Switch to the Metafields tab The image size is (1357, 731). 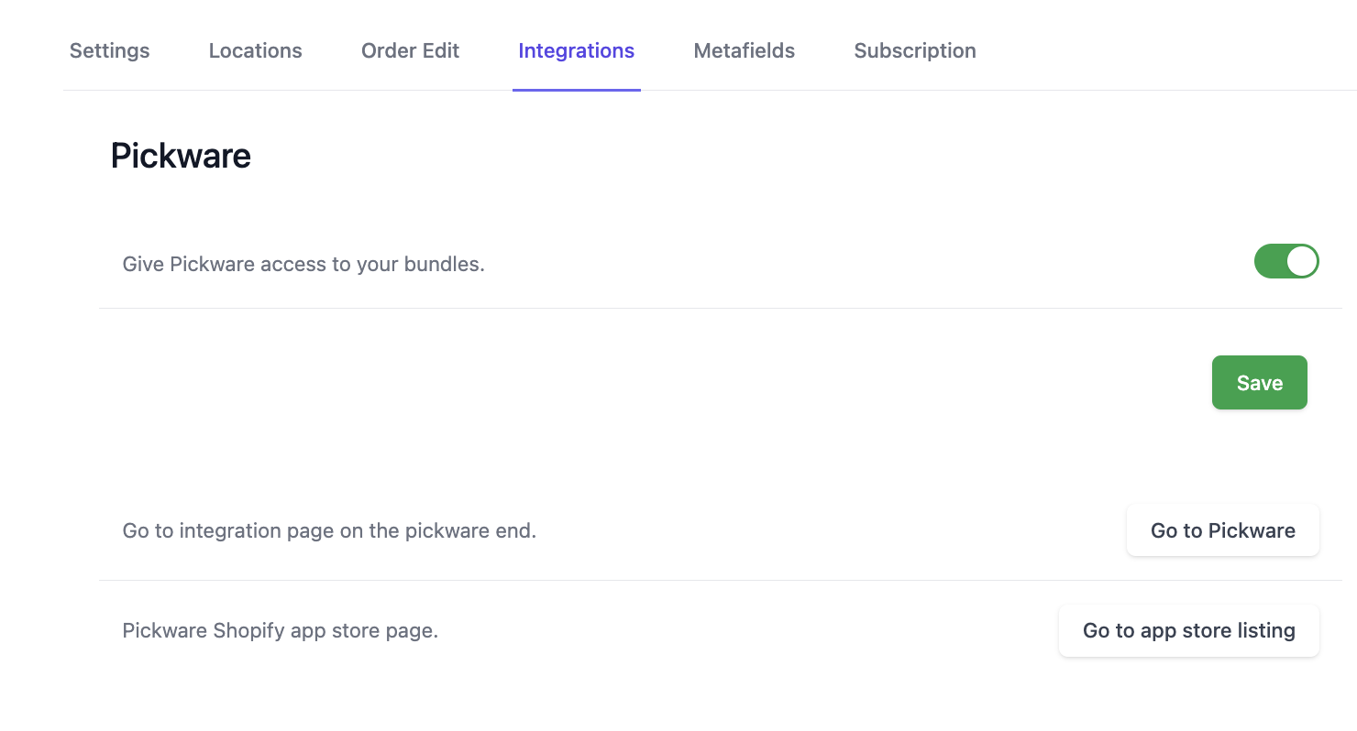click(745, 50)
